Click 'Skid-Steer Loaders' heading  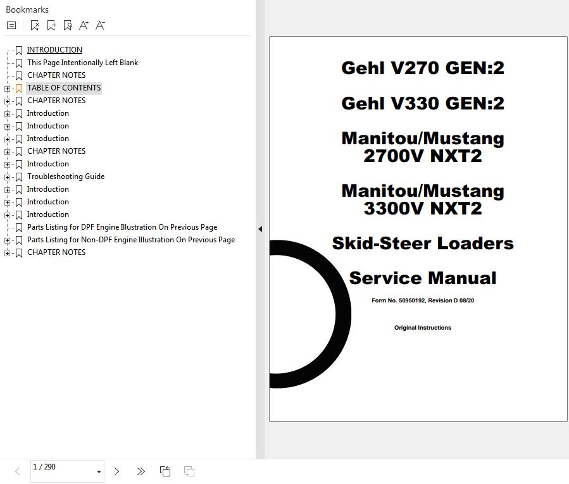pyautogui.click(x=423, y=243)
